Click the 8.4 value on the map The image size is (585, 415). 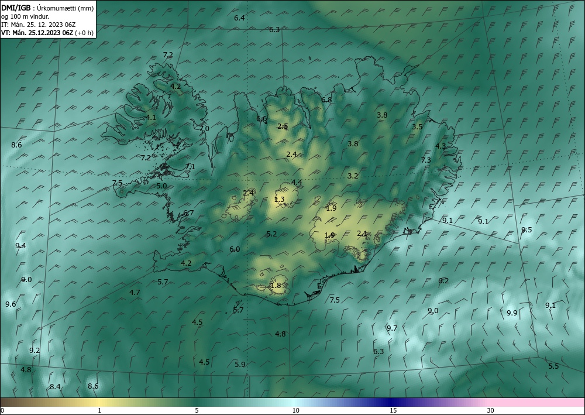[x=55, y=387]
